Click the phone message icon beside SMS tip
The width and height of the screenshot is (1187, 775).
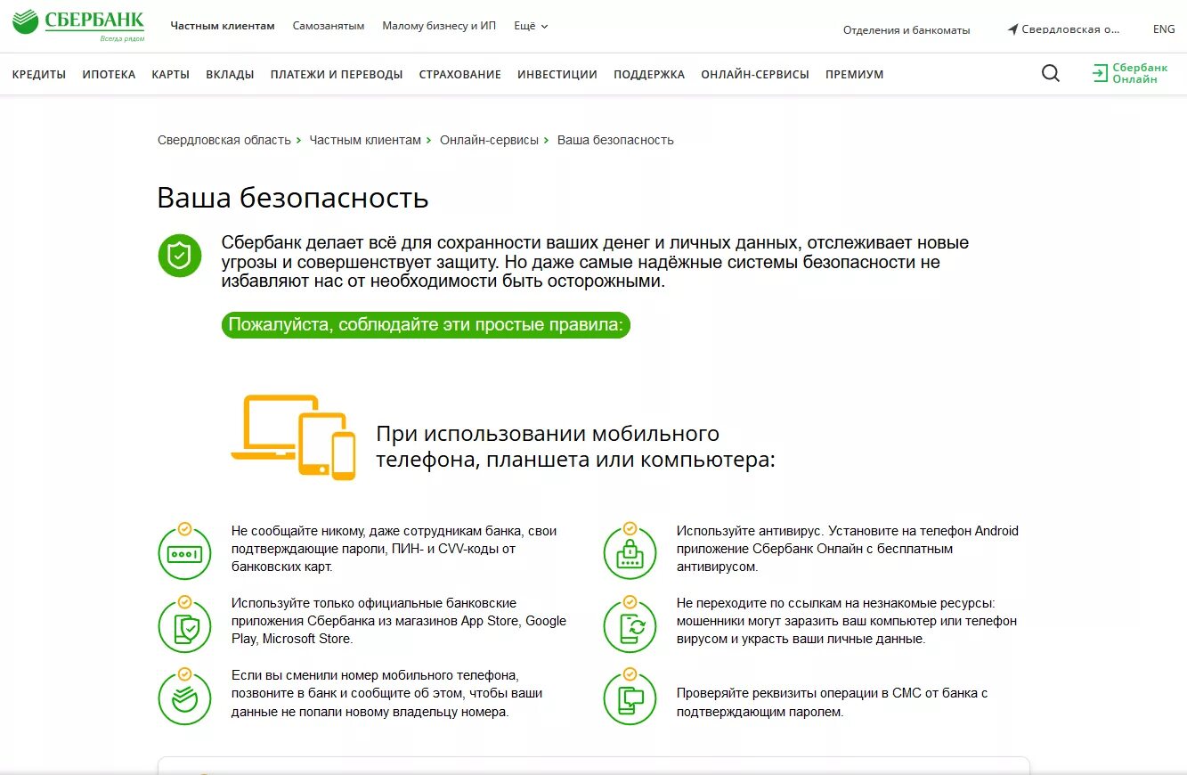tap(630, 696)
